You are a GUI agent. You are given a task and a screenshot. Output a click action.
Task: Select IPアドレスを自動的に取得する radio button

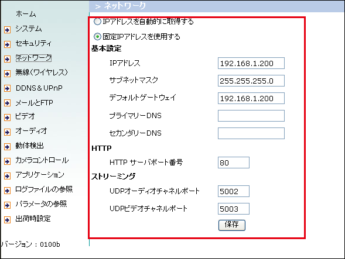(x=97, y=22)
